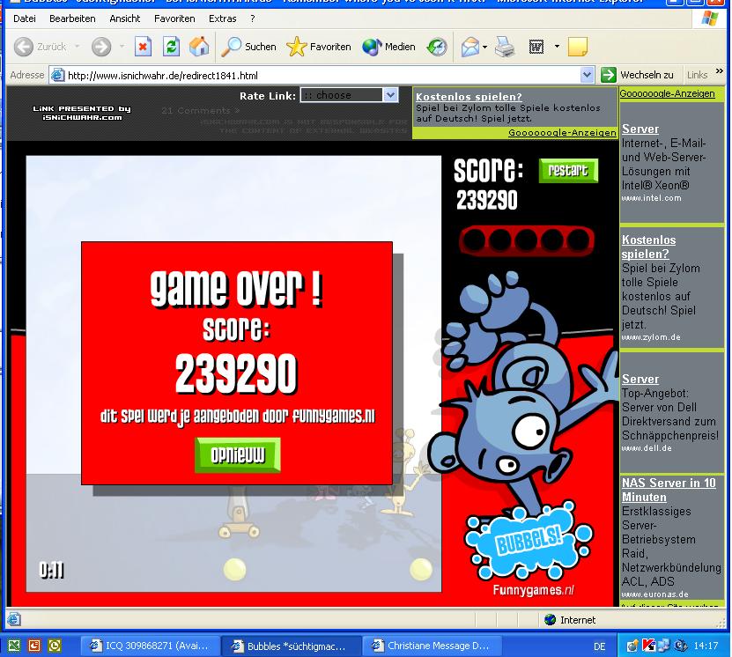Click inside the address URL field
Viewport: 732px width, 657px height.
click(x=322, y=75)
